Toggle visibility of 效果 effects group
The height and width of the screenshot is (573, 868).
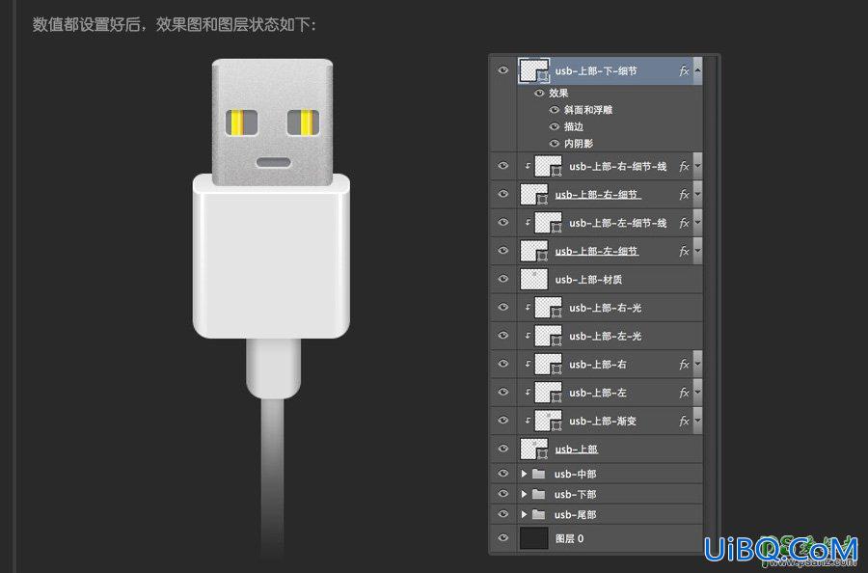[x=538, y=93]
